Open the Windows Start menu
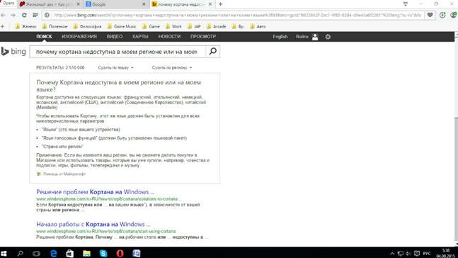 (4, 253)
